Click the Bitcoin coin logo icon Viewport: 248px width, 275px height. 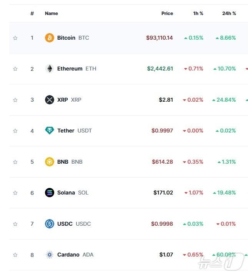(x=50, y=38)
